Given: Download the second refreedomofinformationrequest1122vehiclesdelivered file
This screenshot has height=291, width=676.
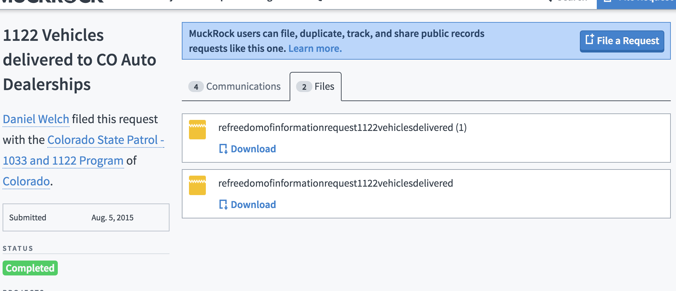Looking at the screenshot, I should (247, 204).
